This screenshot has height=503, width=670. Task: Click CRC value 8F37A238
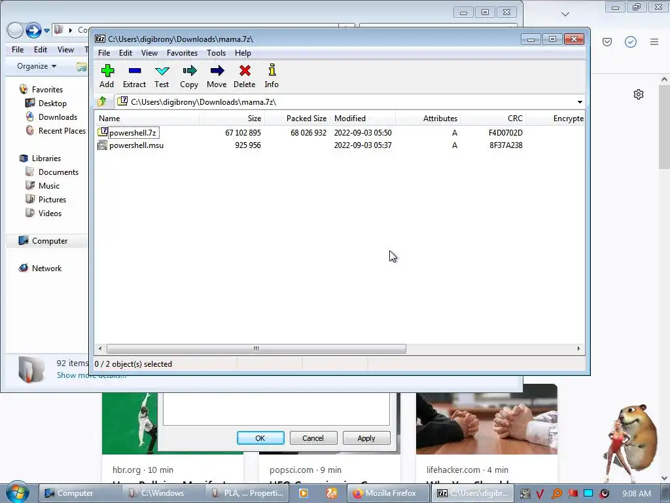pyautogui.click(x=506, y=145)
